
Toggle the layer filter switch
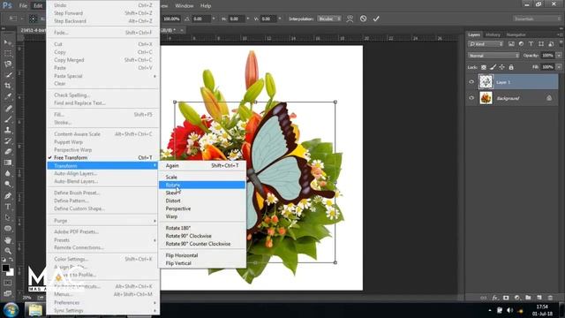click(x=561, y=43)
